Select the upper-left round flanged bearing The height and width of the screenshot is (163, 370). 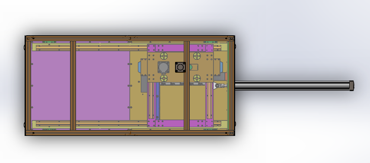(x=163, y=56)
